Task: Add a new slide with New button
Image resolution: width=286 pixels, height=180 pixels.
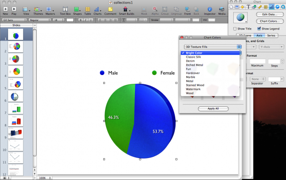Action: pos(5,11)
